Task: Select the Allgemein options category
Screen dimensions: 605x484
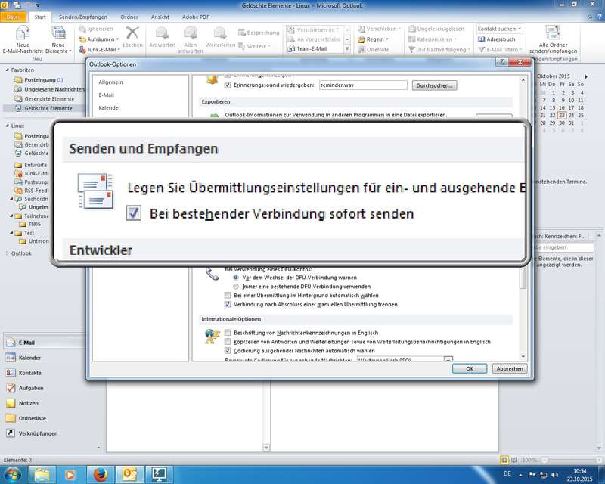Action: pyautogui.click(x=110, y=82)
